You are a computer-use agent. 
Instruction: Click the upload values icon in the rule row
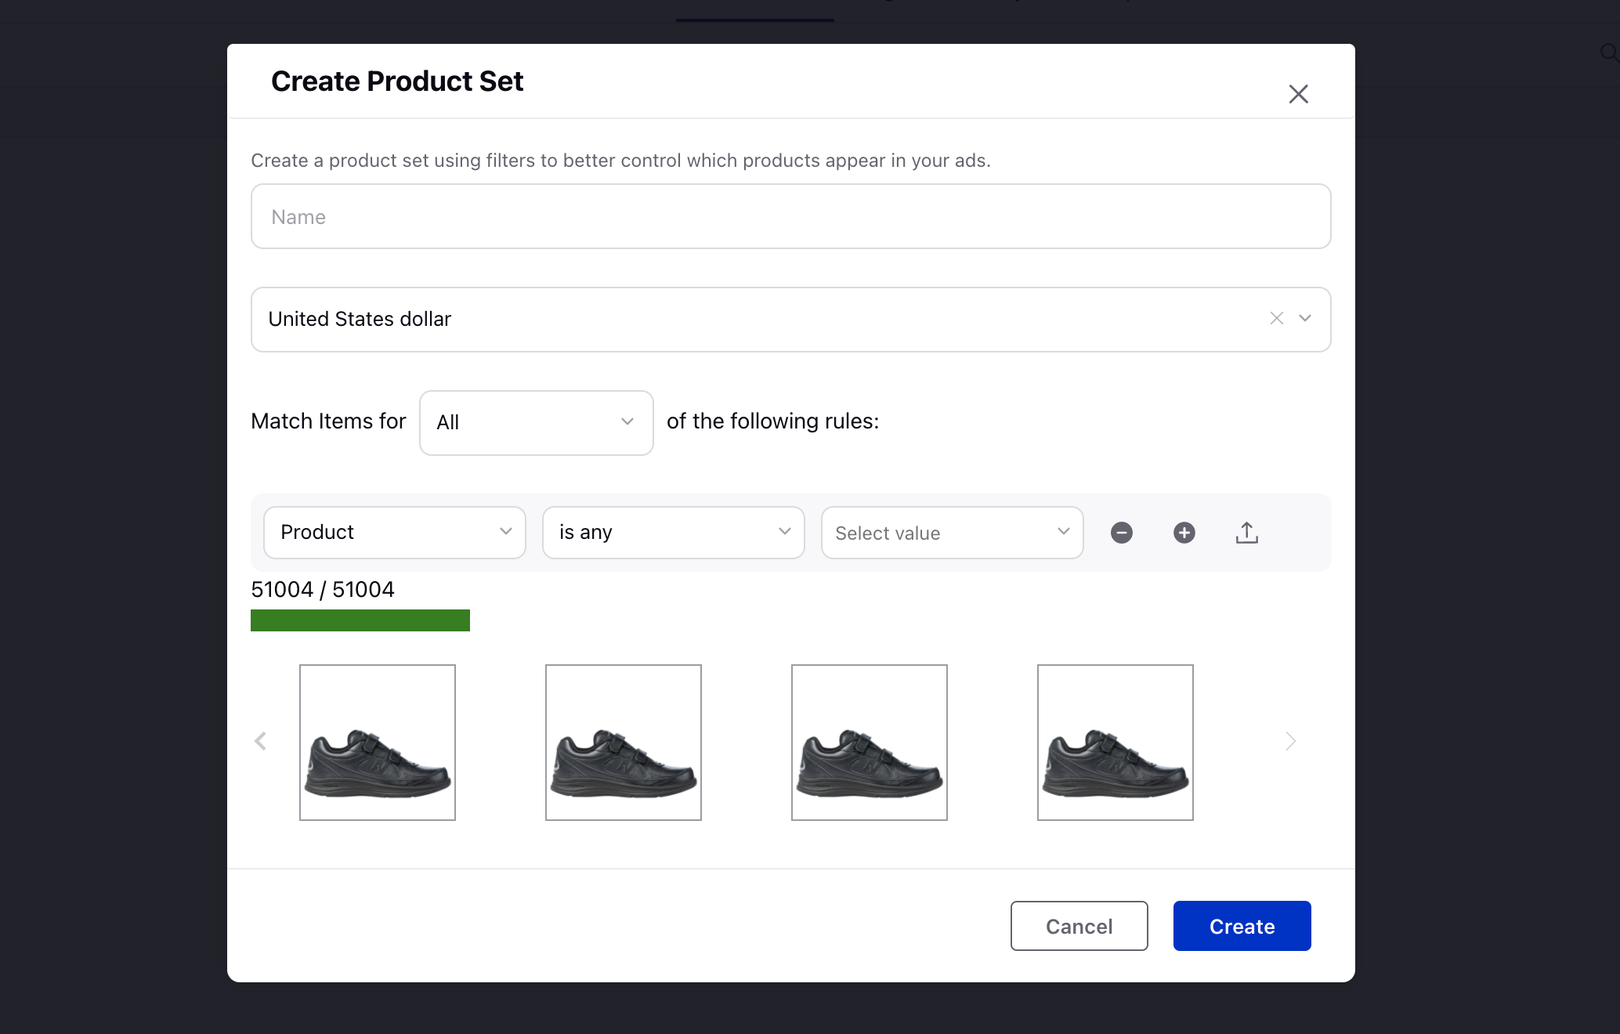pyautogui.click(x=1246, y=533)
